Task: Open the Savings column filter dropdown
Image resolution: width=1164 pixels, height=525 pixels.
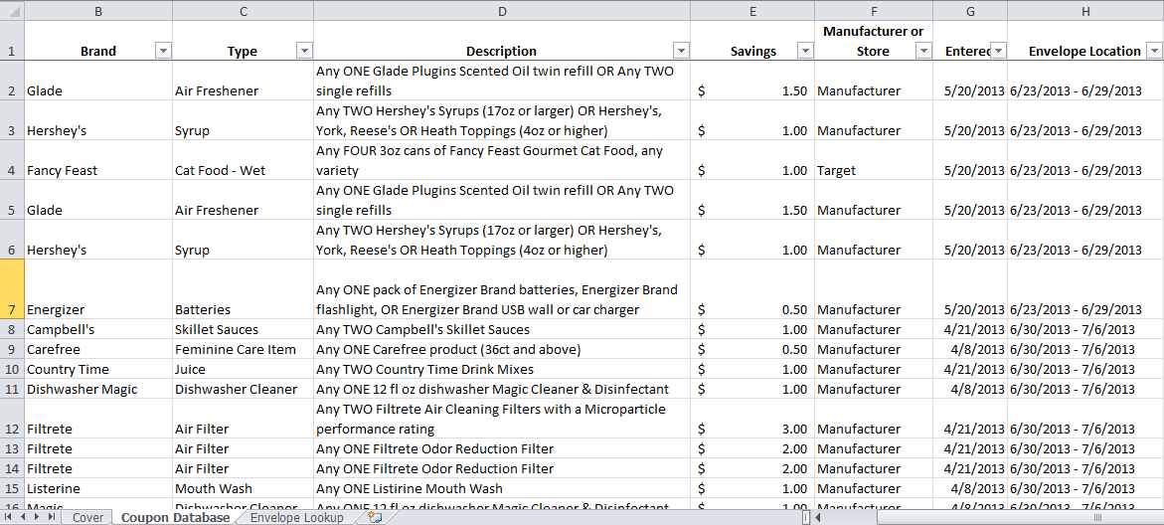Action: [x=805, y=51]
